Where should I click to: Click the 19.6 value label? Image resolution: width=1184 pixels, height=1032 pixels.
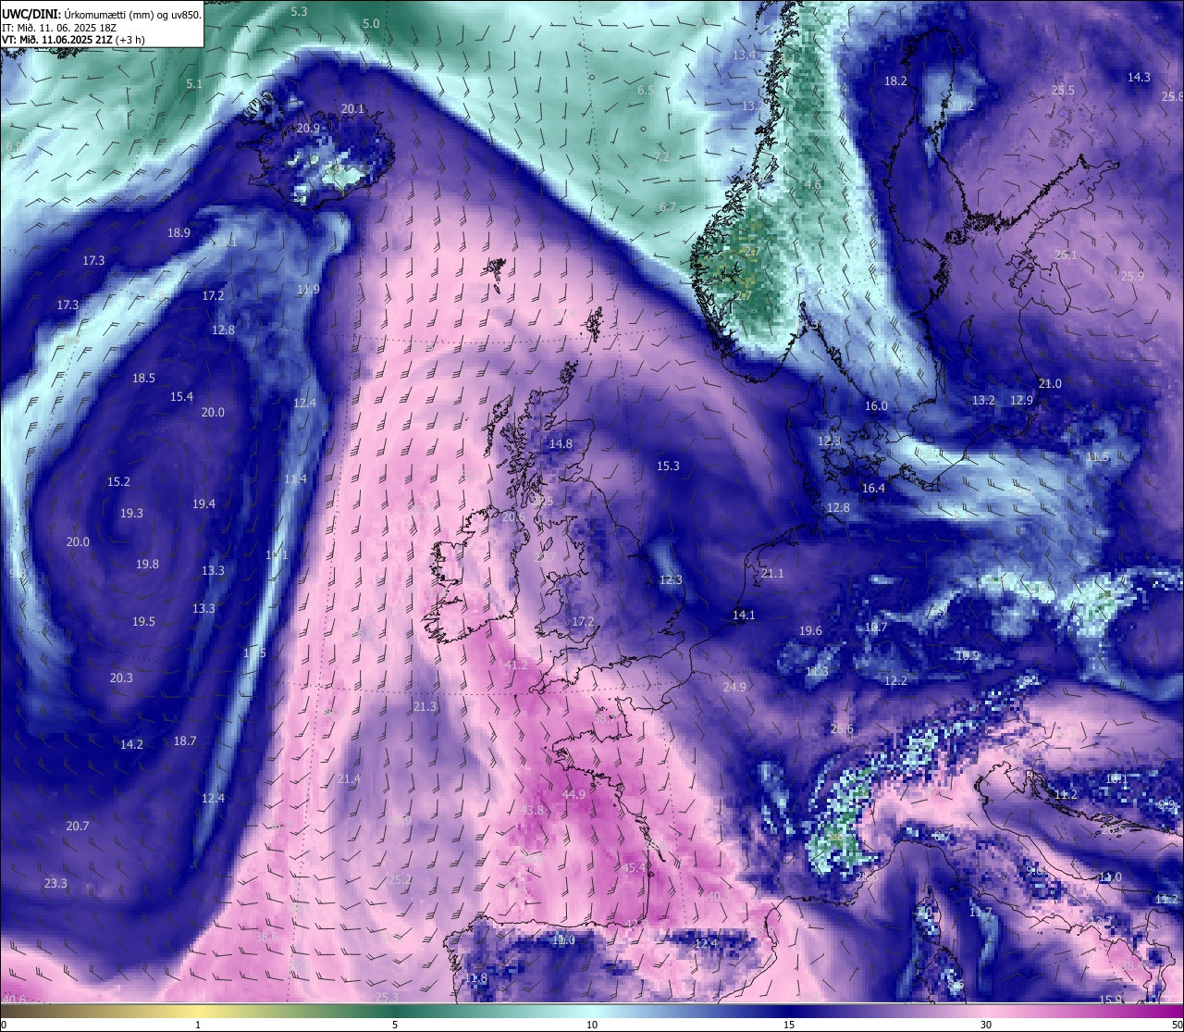coord(810,630)
